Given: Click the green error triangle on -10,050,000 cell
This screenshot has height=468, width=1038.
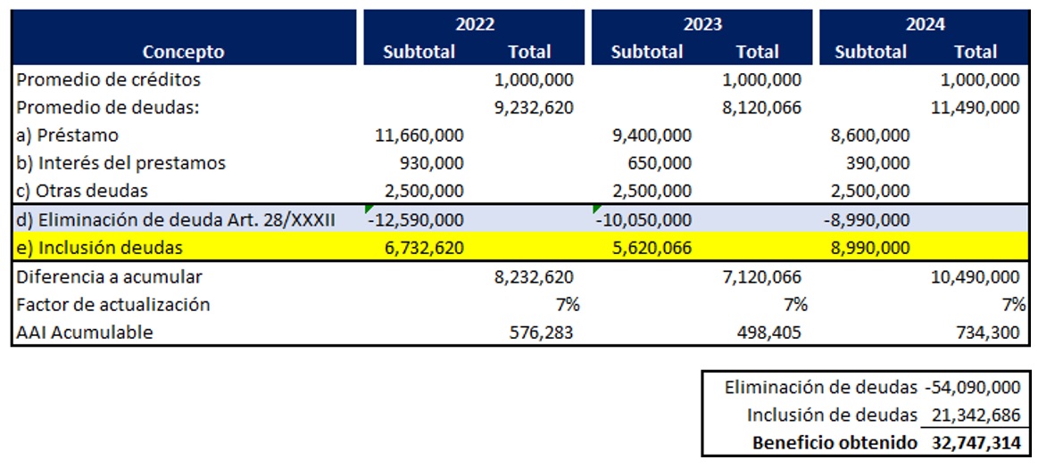Looking at the screenshot, I should tap(596, 209).
